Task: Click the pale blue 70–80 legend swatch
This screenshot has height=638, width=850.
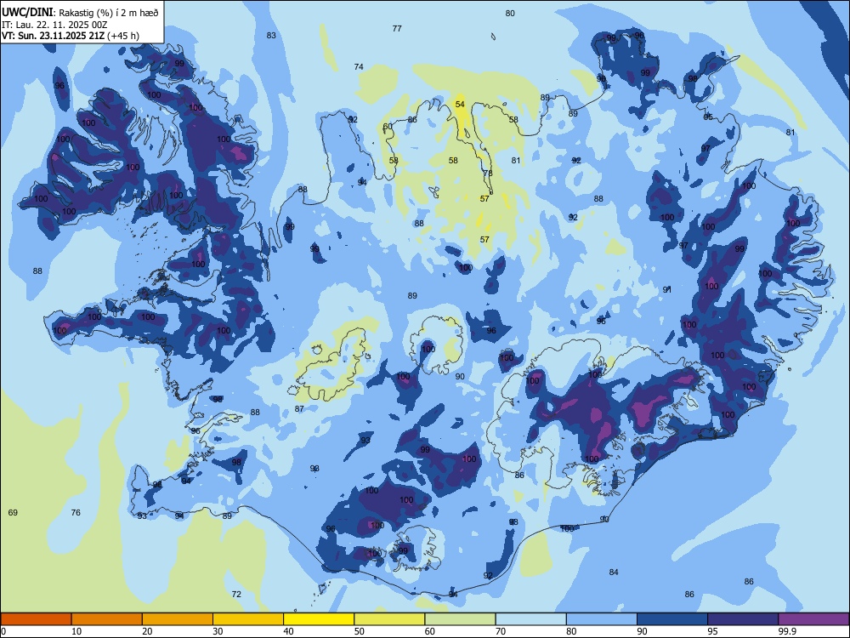Action: tap(530, 619)
